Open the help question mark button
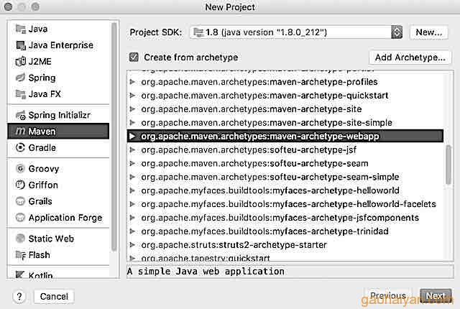 pos(19,296)
